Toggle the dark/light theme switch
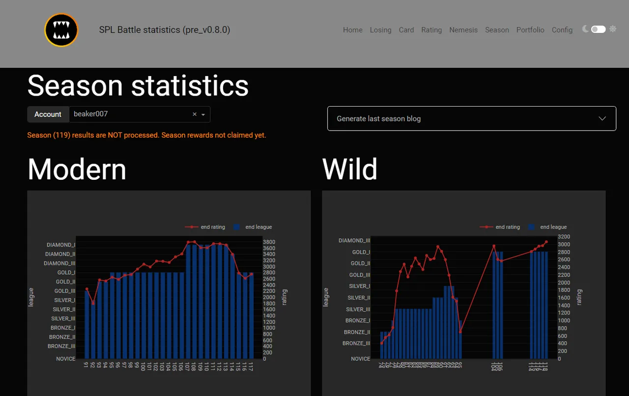The height and width of the screenshot is (396, 629). [598, 29]
